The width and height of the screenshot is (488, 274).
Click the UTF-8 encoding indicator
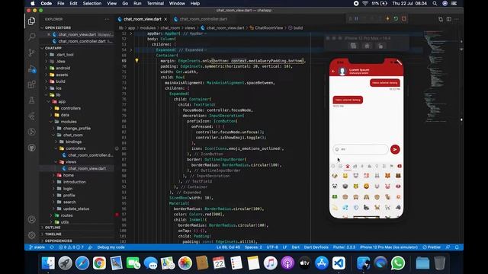tap(272, 247)
